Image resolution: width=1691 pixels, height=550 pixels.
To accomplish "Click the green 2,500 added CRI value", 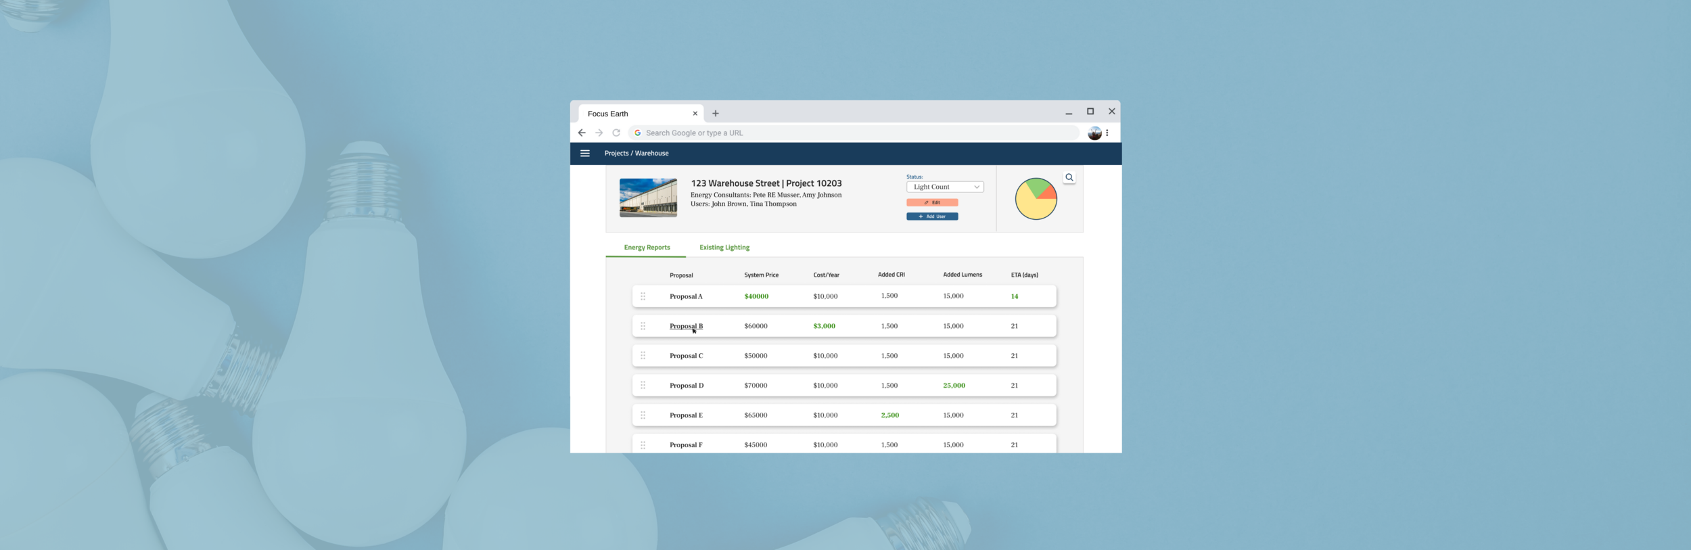I will (889, 415).
